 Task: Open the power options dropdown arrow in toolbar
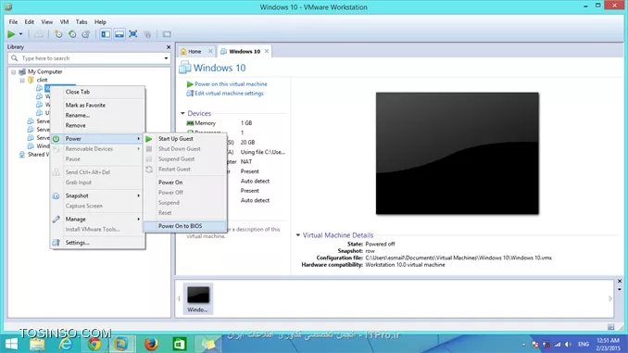20,34
